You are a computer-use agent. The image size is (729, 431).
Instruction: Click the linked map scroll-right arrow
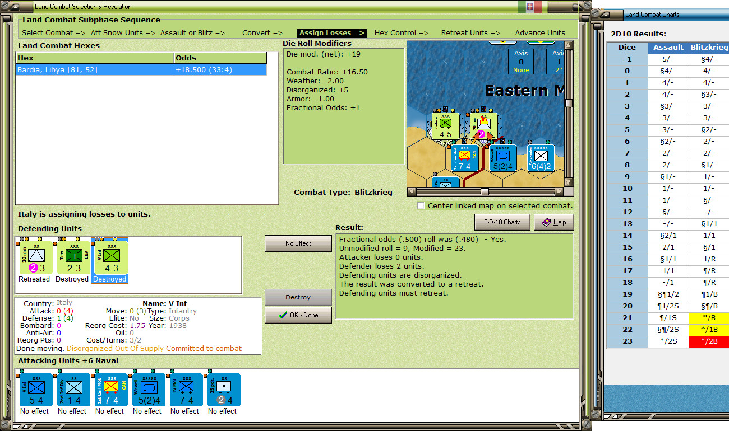[x=559, y=191]
